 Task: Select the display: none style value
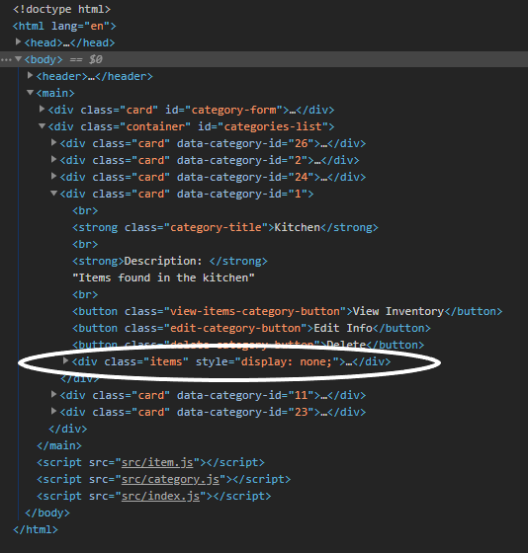tap(287, 361)
